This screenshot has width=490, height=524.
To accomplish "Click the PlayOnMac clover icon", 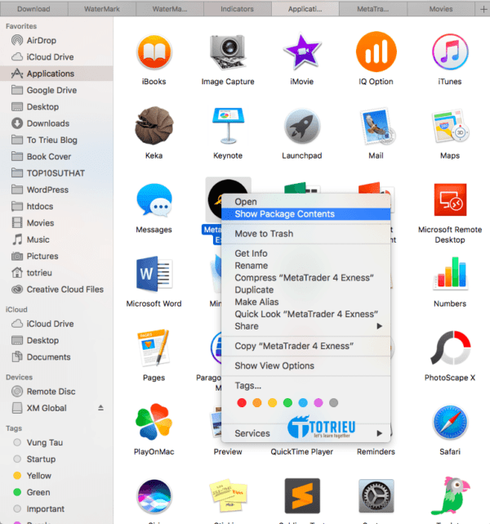I will tap(154, 422).
